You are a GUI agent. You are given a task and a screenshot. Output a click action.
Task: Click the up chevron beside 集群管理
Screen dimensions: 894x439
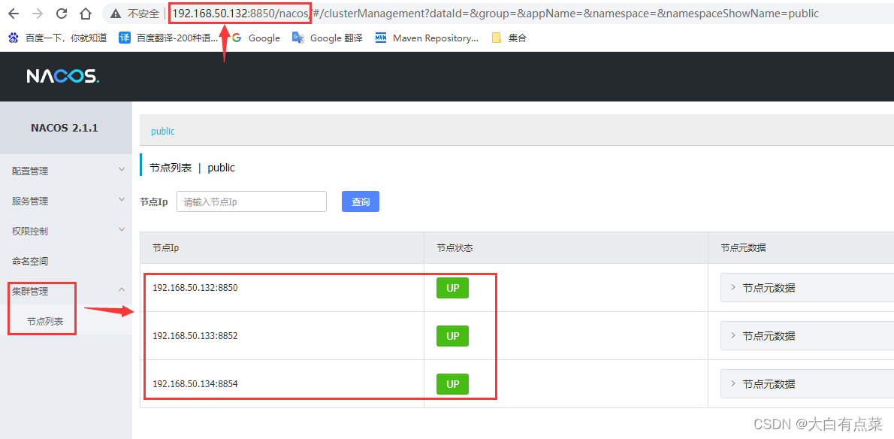pyautogui.click(x=122, y=290)
